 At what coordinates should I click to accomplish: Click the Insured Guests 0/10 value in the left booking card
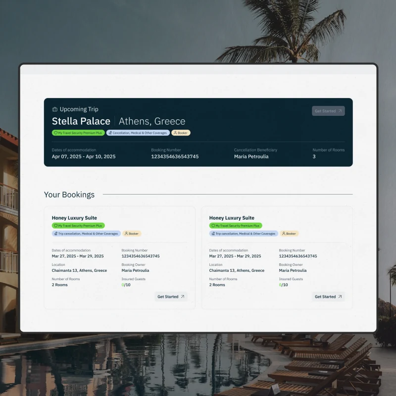coord(126,285)
